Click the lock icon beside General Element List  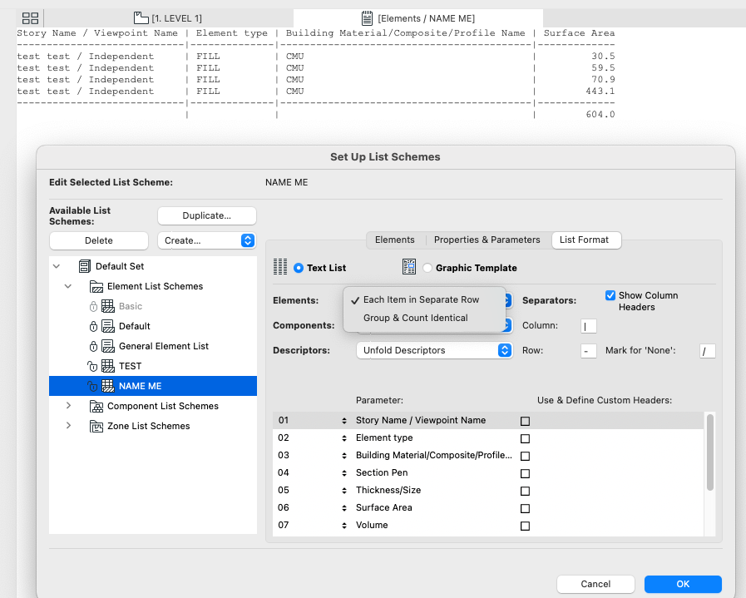(x=93, y=346)
